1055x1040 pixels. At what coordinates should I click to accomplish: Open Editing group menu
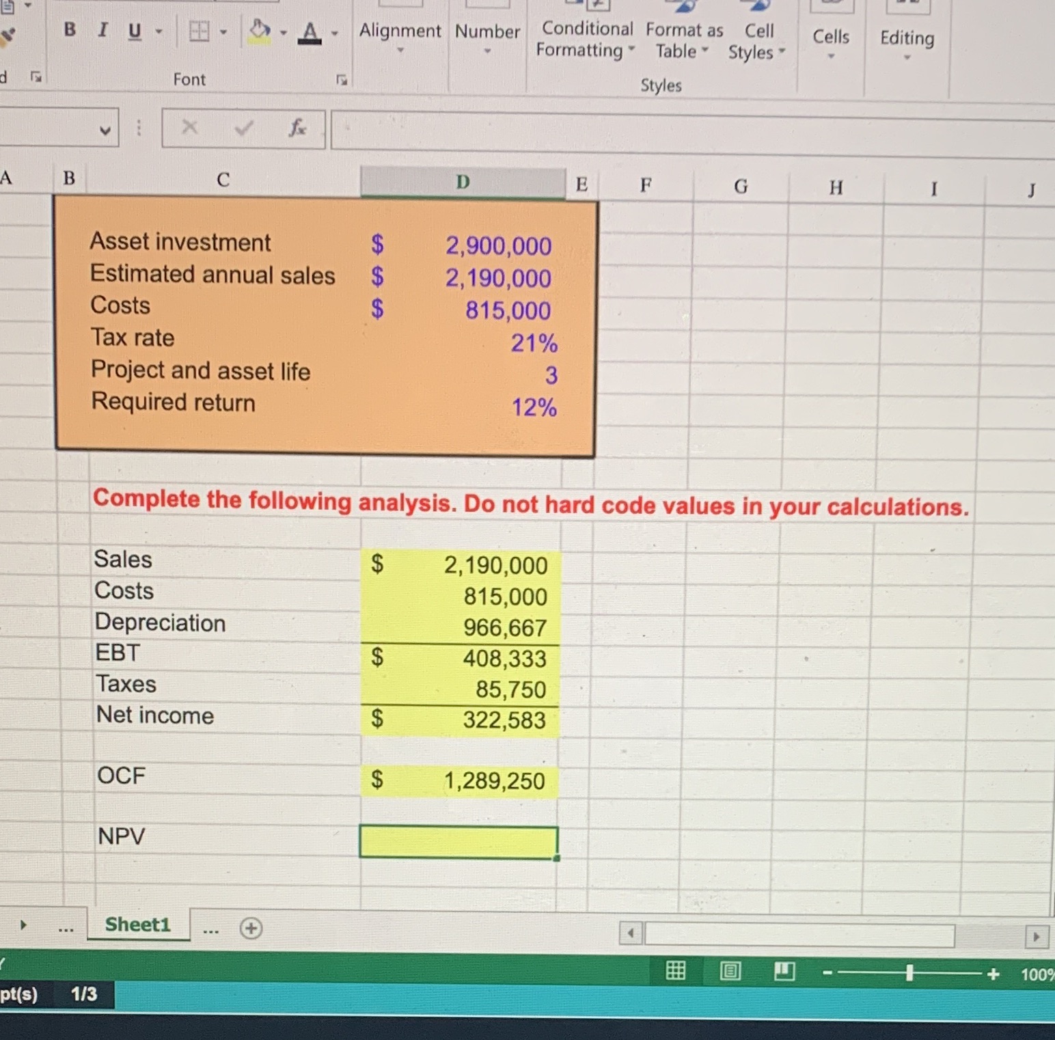click(x=907, y=44)
